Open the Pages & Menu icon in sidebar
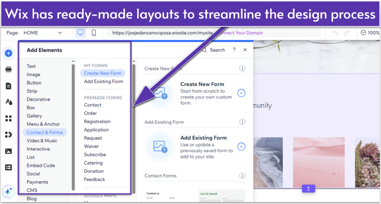This screenshot has width=381, height=204. [9, 86]
